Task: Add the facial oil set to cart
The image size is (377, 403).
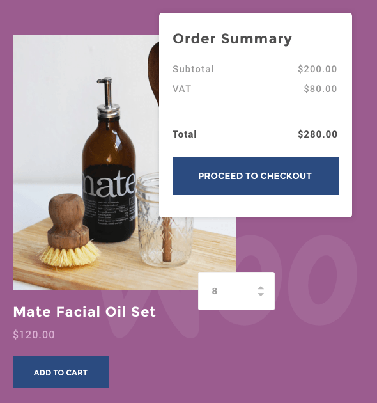Action: point(61,372)
